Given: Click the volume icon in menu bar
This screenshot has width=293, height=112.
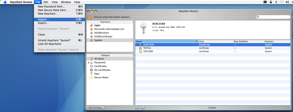Looking at the screenshot, I should [x=287, y=2].
